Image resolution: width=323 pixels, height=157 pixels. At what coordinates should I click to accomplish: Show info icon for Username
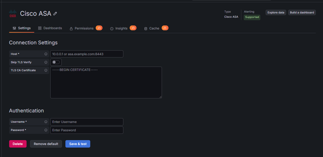click(46, 122)
